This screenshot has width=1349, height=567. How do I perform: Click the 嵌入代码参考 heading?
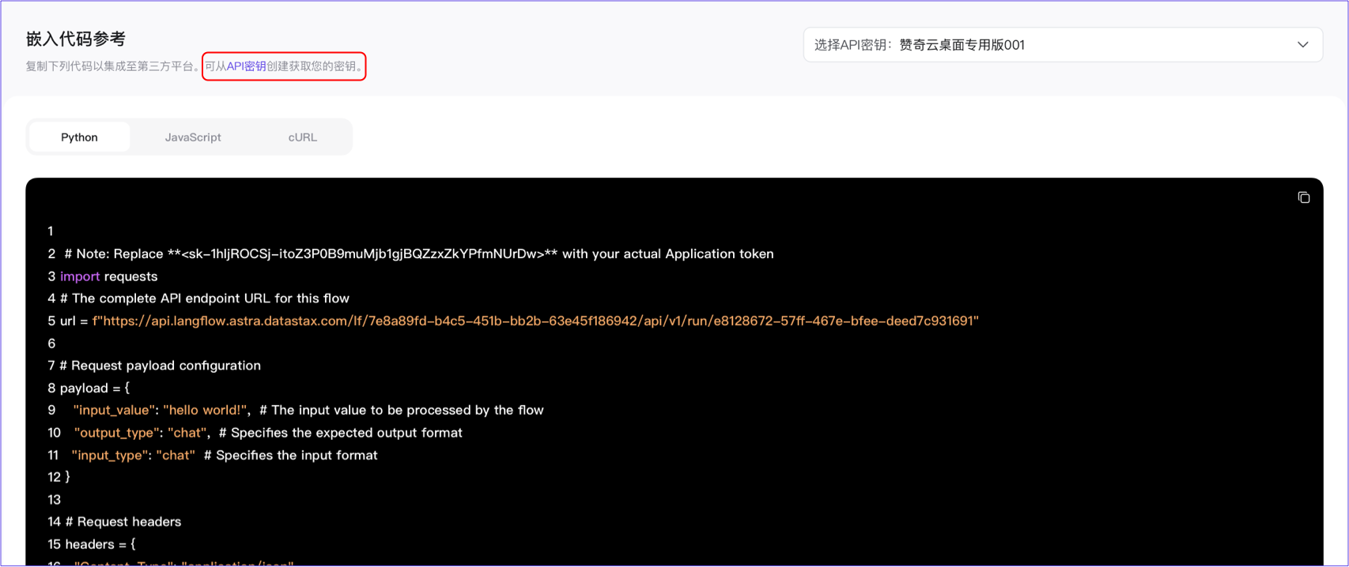coord(76,39)
